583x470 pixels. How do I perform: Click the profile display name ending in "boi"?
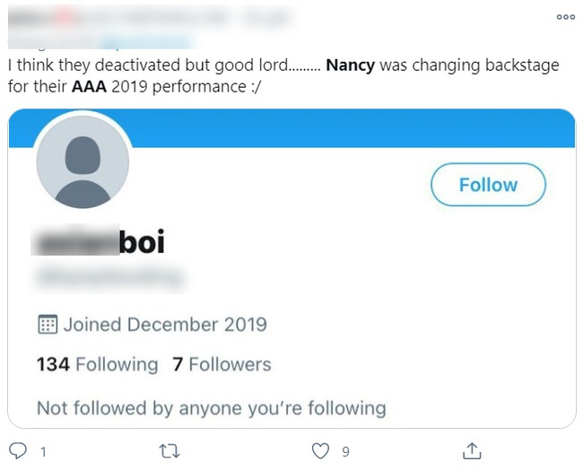100,242
